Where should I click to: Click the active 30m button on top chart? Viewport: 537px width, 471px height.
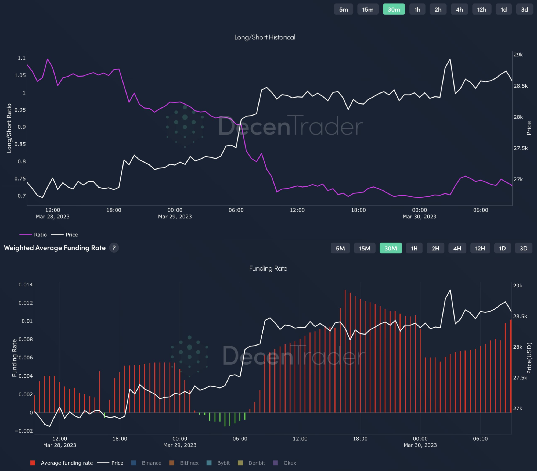(394, 9)
